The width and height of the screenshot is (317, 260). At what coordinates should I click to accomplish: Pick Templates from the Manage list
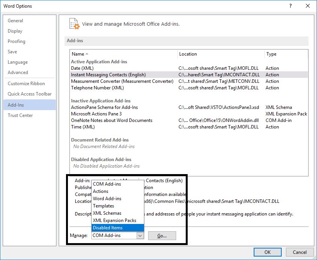tap(117, 206)
